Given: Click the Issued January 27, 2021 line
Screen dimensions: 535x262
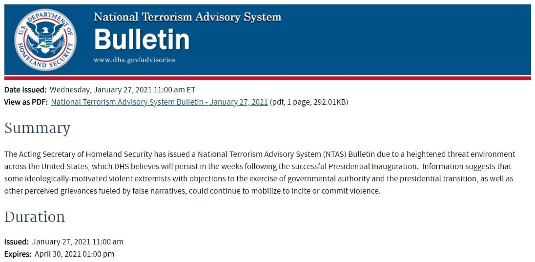Looking at the screenshot, I should click(x=64, y=241).
